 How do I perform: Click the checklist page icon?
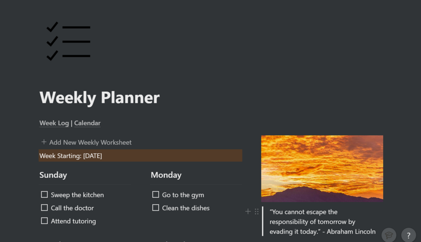(68, 41)
